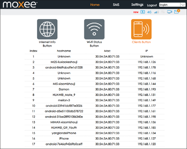Click IP address 192.168.1.149

tap(147, 100)
